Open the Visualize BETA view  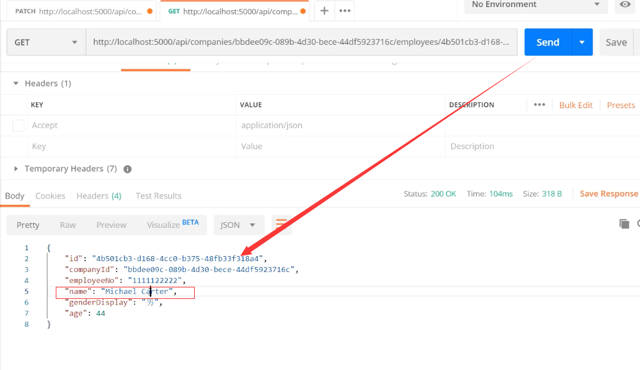point(173,224)
